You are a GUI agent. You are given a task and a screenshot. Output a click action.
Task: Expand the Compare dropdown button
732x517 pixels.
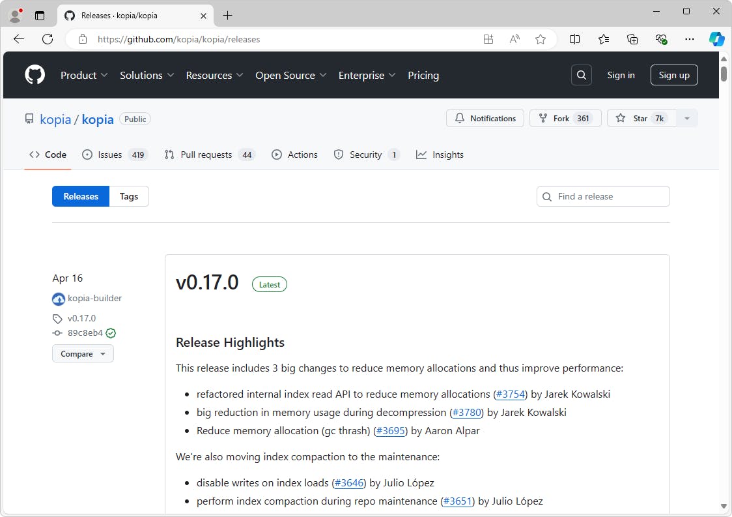(83, 354)
